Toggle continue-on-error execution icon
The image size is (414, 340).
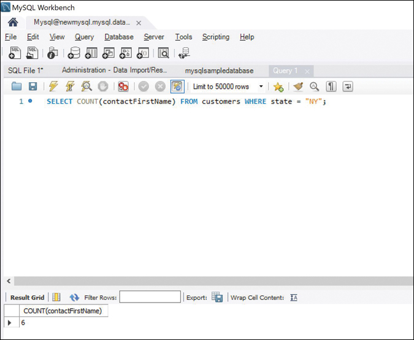click(123, 86)
